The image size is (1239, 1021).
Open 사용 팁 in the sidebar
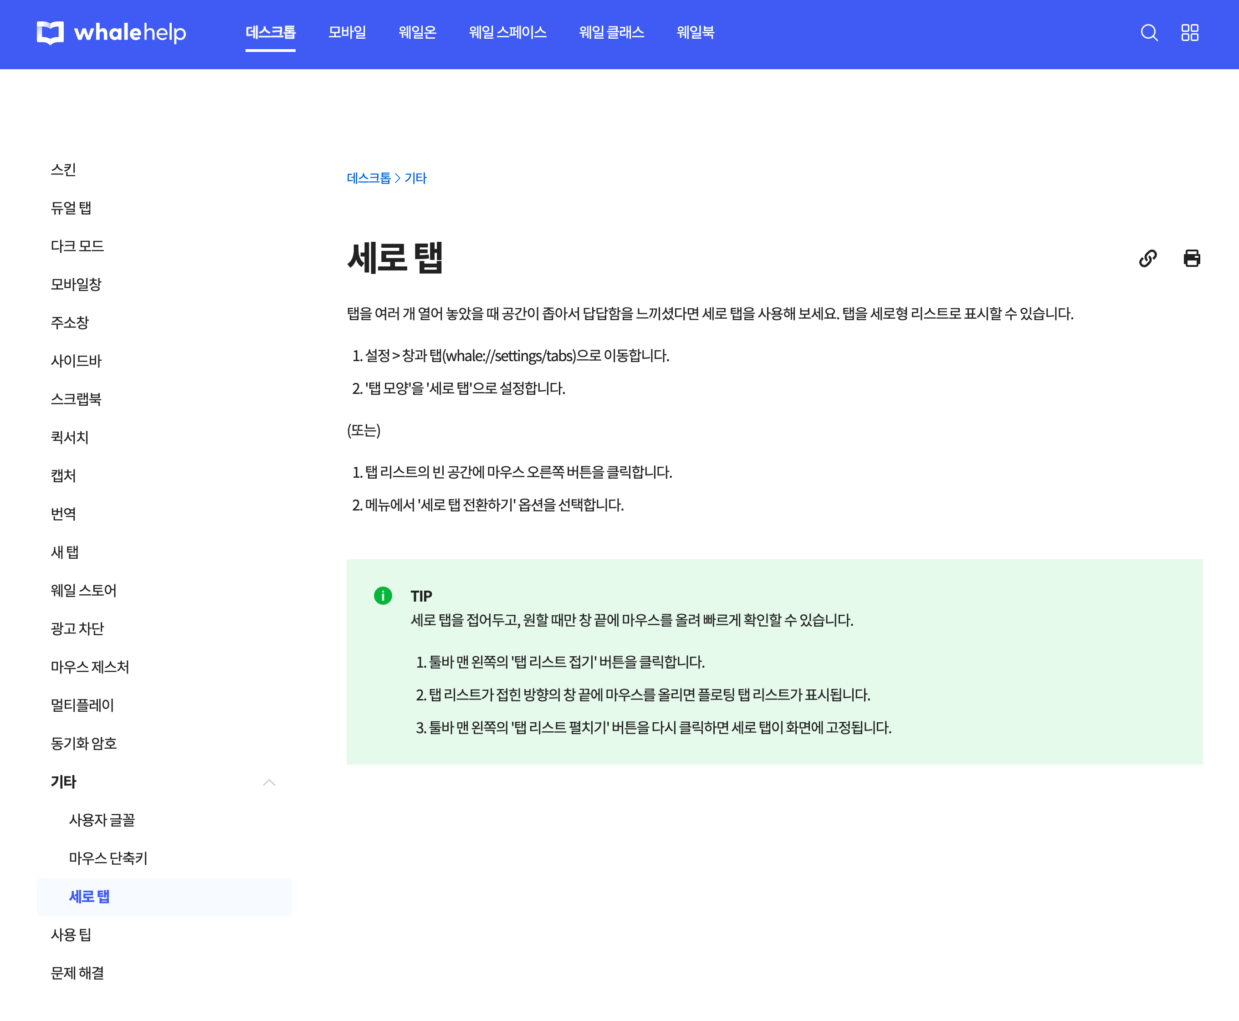click(71, 935)
